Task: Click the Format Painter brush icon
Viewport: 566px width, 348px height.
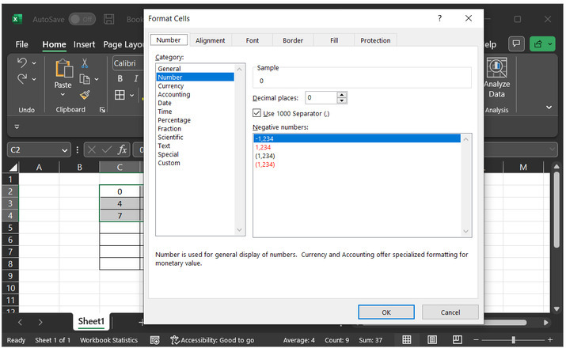Action: tap(85, 95)
